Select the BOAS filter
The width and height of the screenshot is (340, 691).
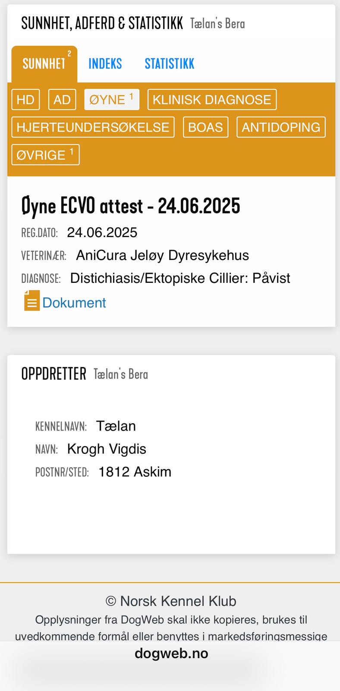coord(205,127)
